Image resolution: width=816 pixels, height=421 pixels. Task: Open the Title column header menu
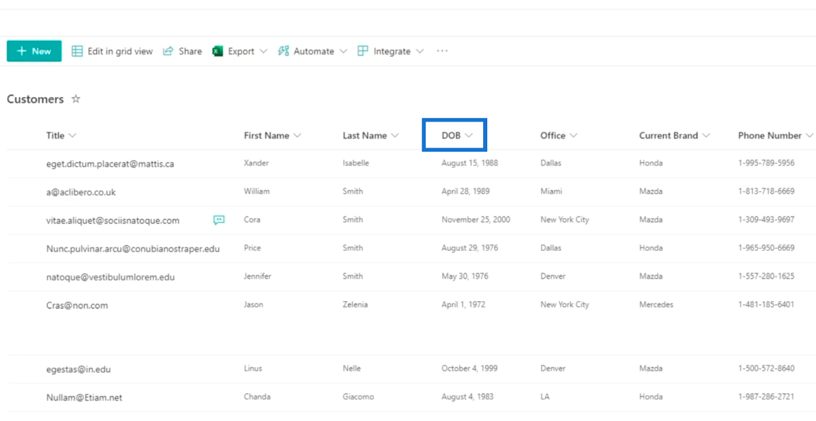click(x=61, y=135)
